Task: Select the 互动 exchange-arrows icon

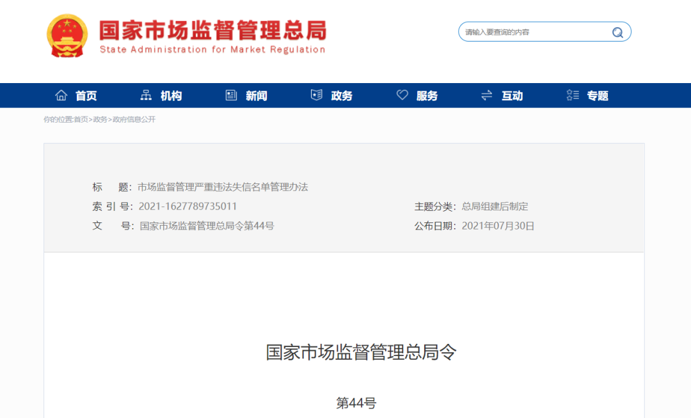Action: point(486,95)
